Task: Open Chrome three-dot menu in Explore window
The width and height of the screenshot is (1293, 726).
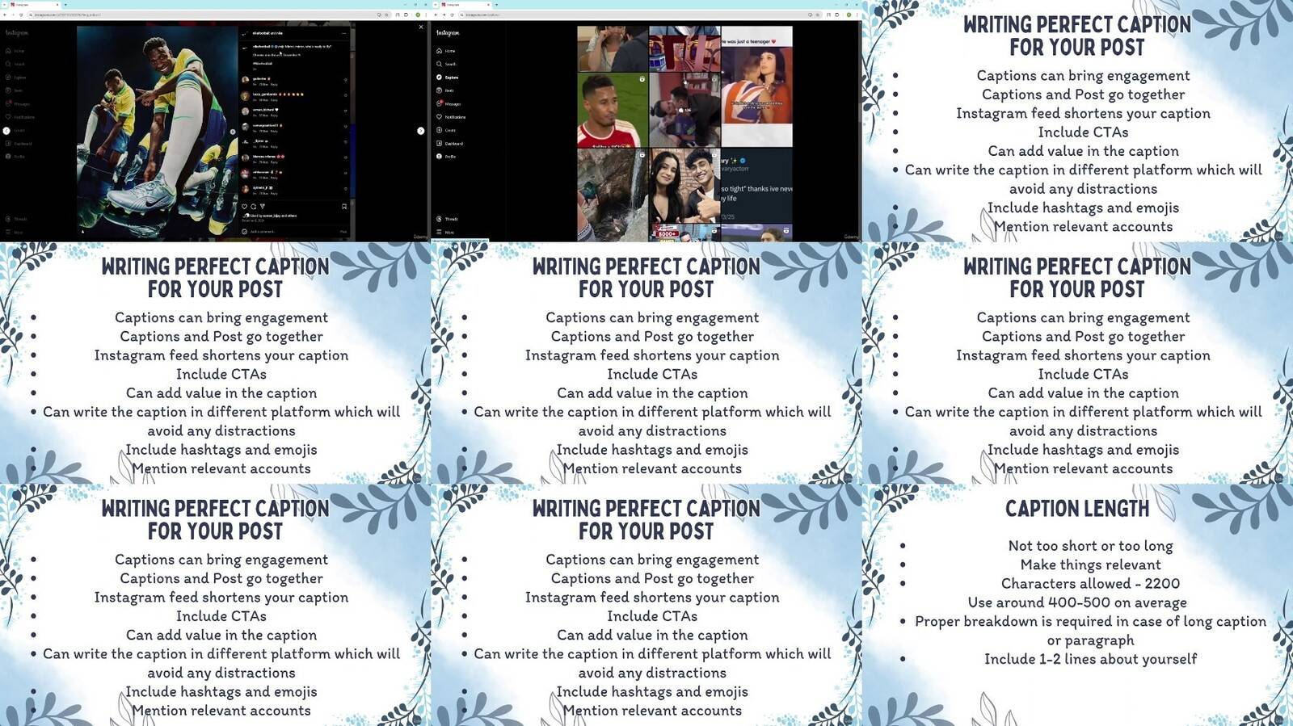Action: [x=857, y=15]
